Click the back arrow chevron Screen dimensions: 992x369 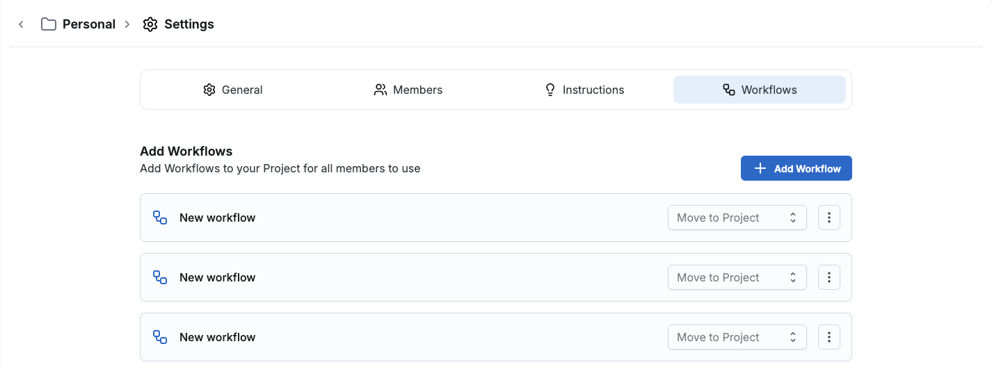(x=21, y=24)
